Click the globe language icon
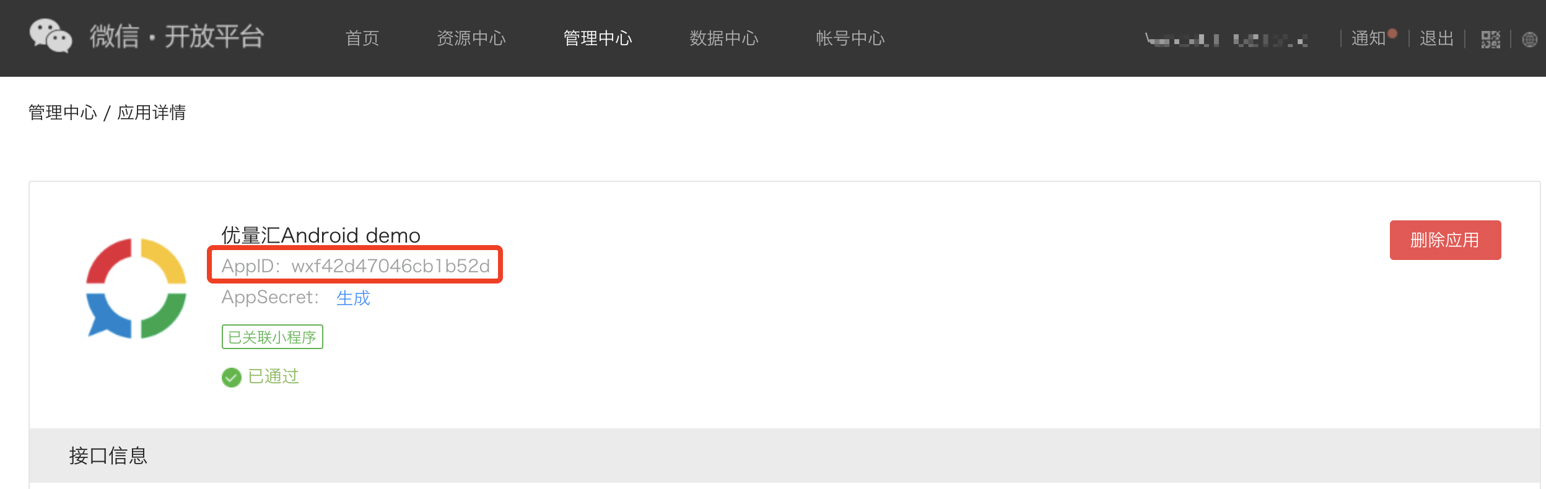Screen dimensions: 1546x489 (1529, 40)
